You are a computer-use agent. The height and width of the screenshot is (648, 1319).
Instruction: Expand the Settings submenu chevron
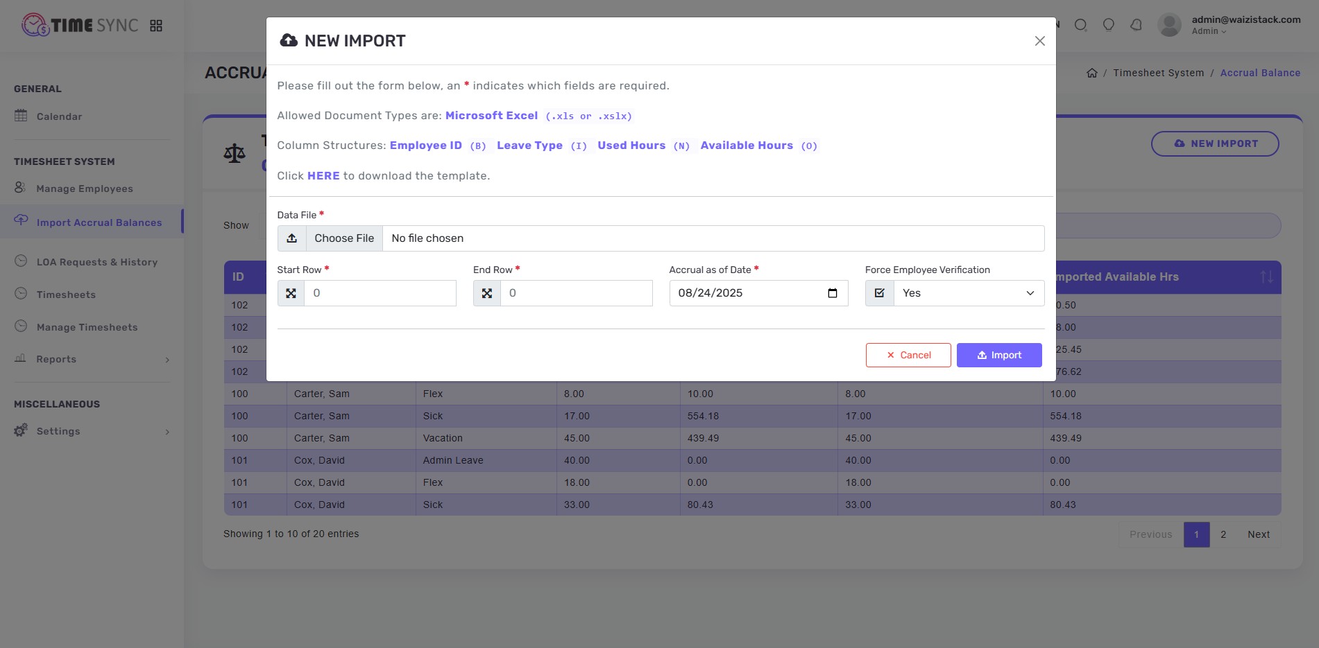coord(167,432)
